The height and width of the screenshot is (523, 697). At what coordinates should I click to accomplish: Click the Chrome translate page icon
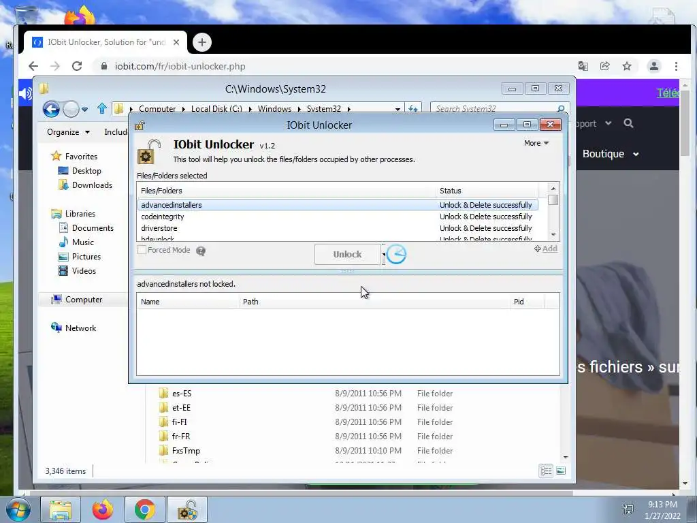(583, 66)
